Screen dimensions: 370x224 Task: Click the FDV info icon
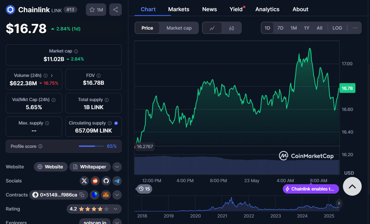tap(99, 76)
